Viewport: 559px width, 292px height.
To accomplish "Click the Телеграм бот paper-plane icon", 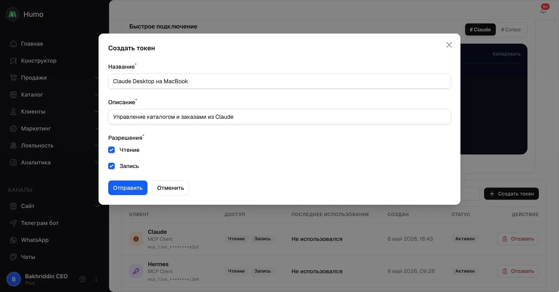I will [13, 223].
